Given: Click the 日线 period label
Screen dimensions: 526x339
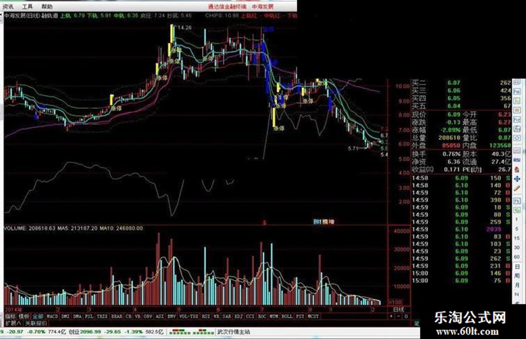Looking at the screenshot, I should click(399, 309).
